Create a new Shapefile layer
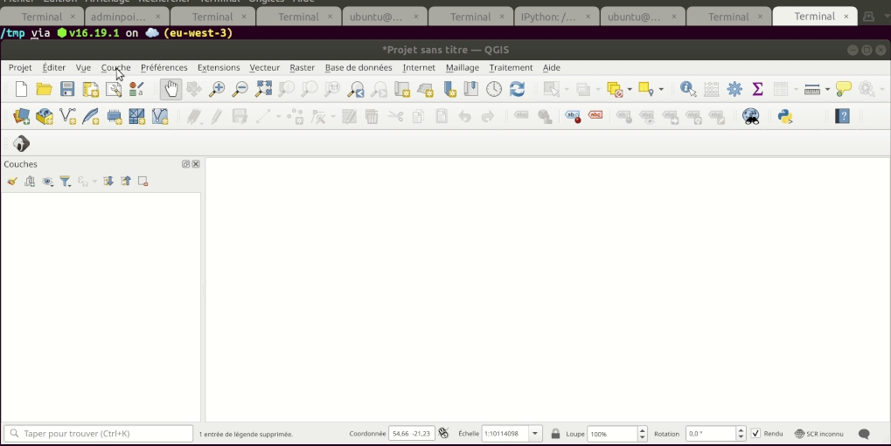Image resolution: width=891 pixels, height=446 pixels. pos(67,116)
